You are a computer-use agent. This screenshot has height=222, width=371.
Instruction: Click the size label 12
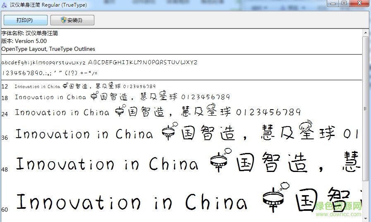5,86
